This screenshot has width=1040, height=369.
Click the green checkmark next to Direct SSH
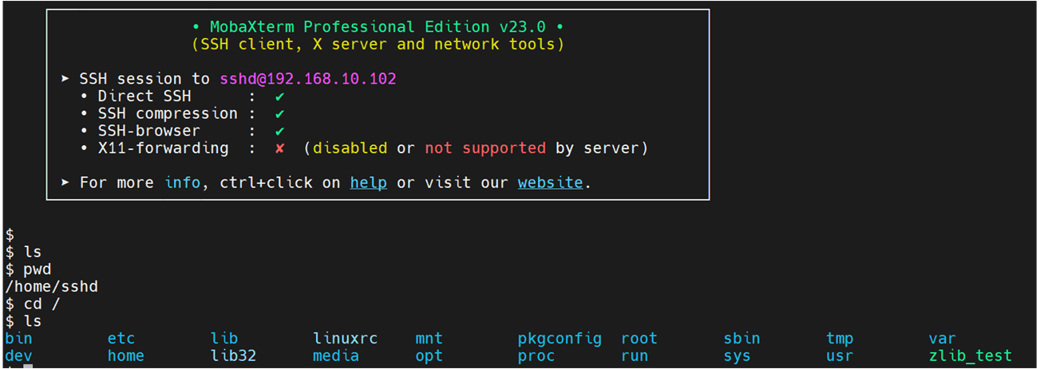click(x=279, y=96)
